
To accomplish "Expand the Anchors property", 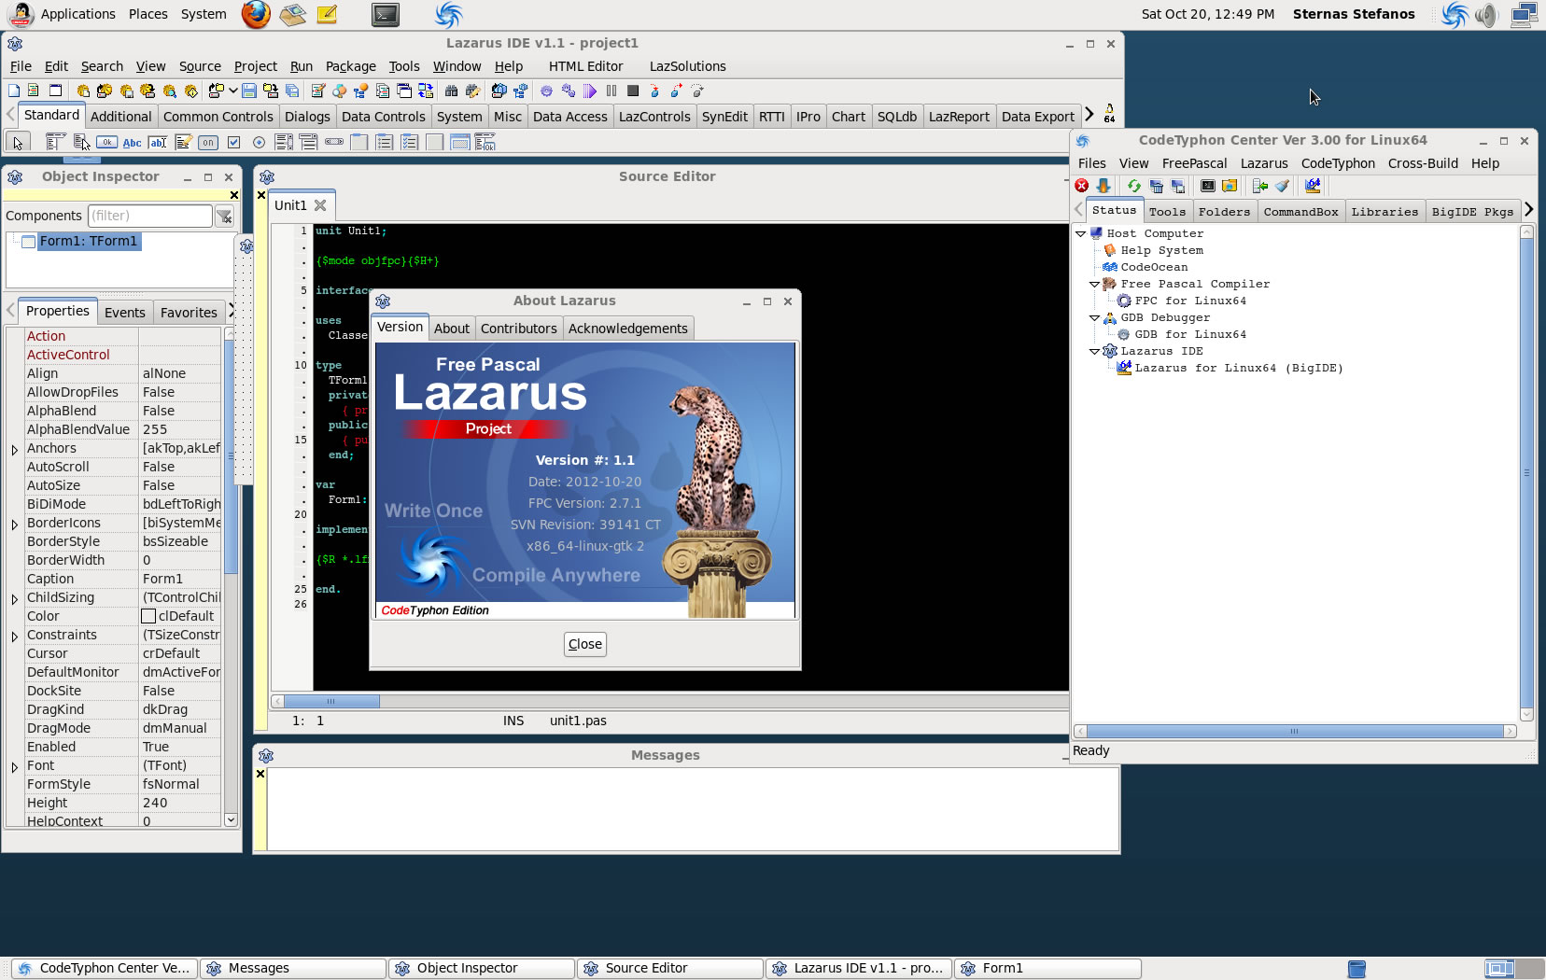I will (x=15, y=449).
